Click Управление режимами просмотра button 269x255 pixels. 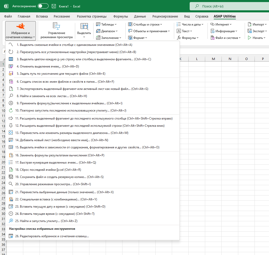(56, 31)
